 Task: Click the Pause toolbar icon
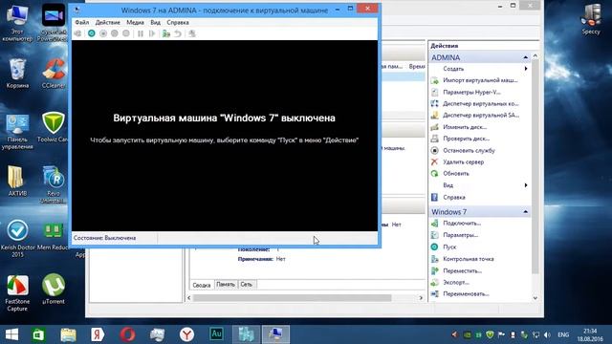(x=141, y=33)
